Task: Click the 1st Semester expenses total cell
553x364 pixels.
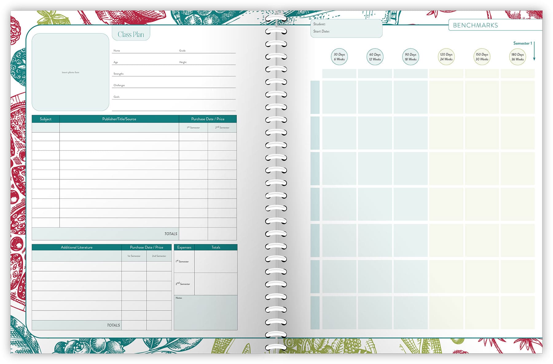Action: click(x=216, y=262)
